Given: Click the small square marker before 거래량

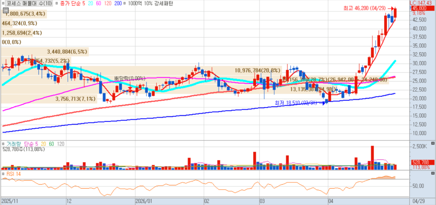Looking at the screenshot, I should 3,144.
